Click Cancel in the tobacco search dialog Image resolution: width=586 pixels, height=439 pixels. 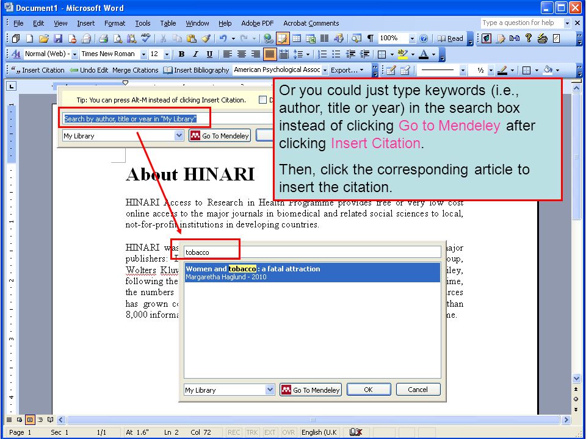tap(418, 390)
